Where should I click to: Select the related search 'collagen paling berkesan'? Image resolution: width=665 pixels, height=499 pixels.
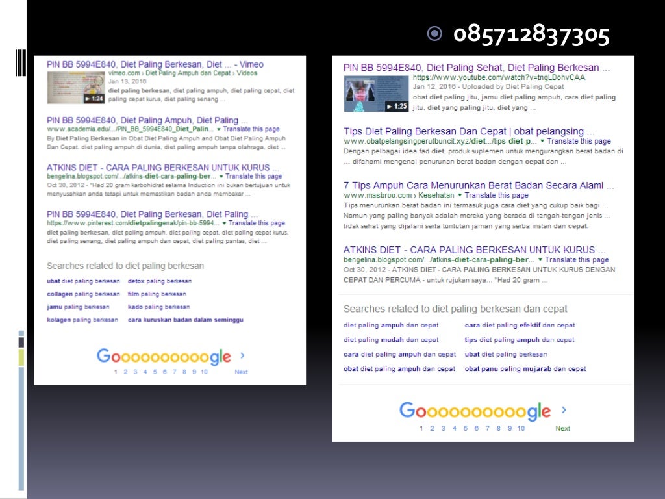point(83,294)
